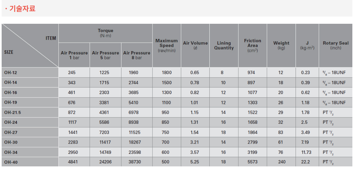Image resolution: width=355 pixels, height=171 pixels.
Task: Select the 1800 maximum speed cell
Action: coord(166,73)
